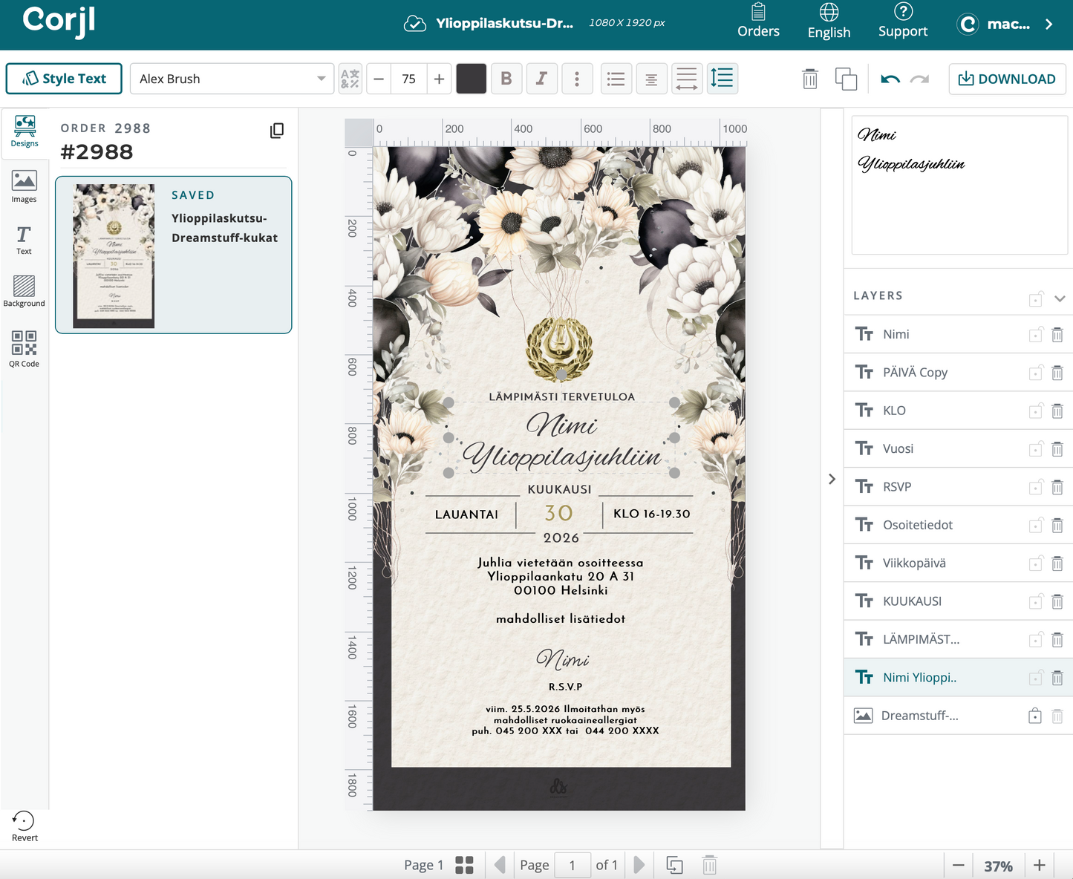Open the Orders menu
Screen dimensions: 1073x879
(x=758, y=21)
